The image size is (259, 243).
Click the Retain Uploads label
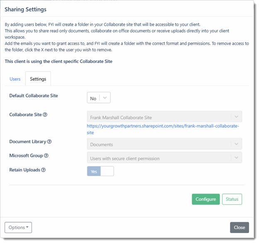pos(24,170)
